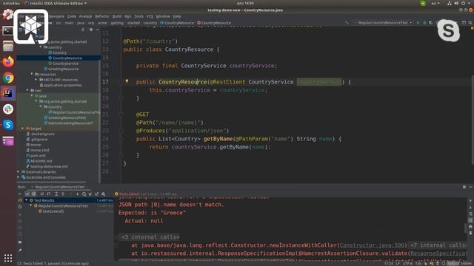Image resolution: width=474 pixels, height=266 pixels.
Task: Select GreetingResource in project tree
Action: click(63, 69)
